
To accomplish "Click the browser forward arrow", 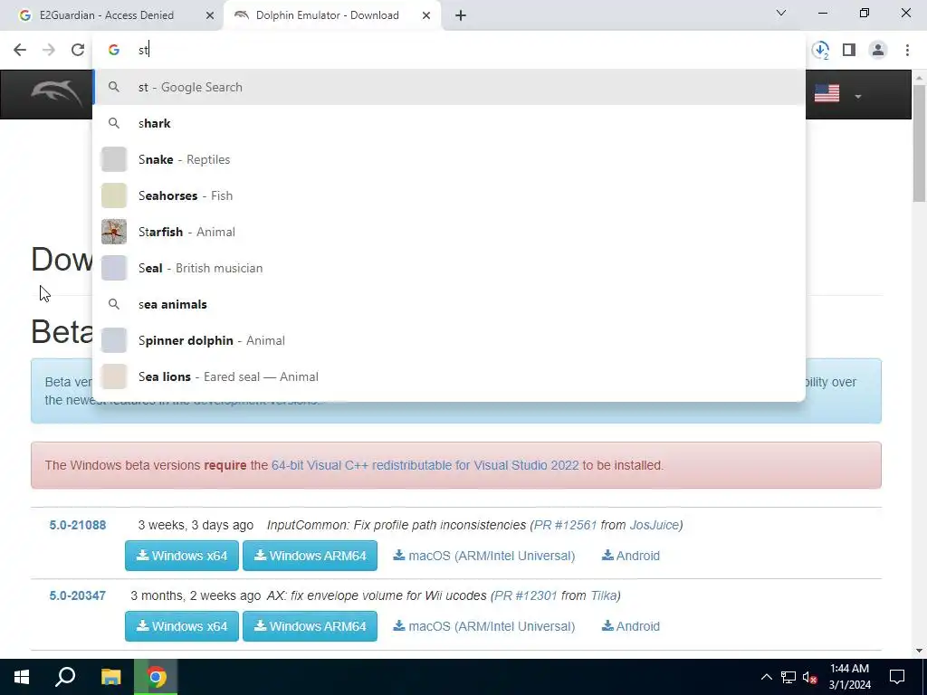I will (x=49, y=50).
